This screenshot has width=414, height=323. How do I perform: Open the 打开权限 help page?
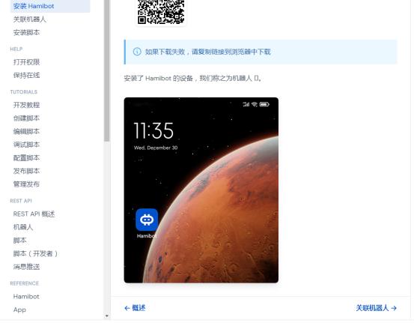pyautogui.click(x=26, y=62)
